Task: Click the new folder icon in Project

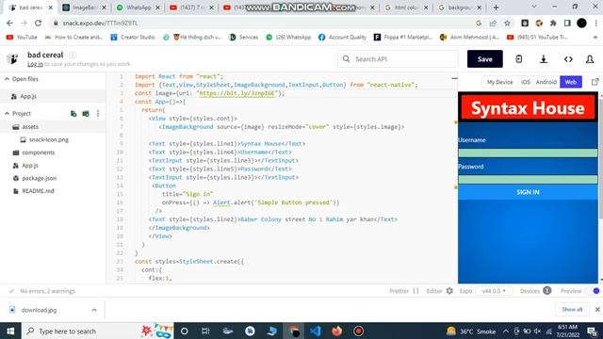Action: point(86,113)
